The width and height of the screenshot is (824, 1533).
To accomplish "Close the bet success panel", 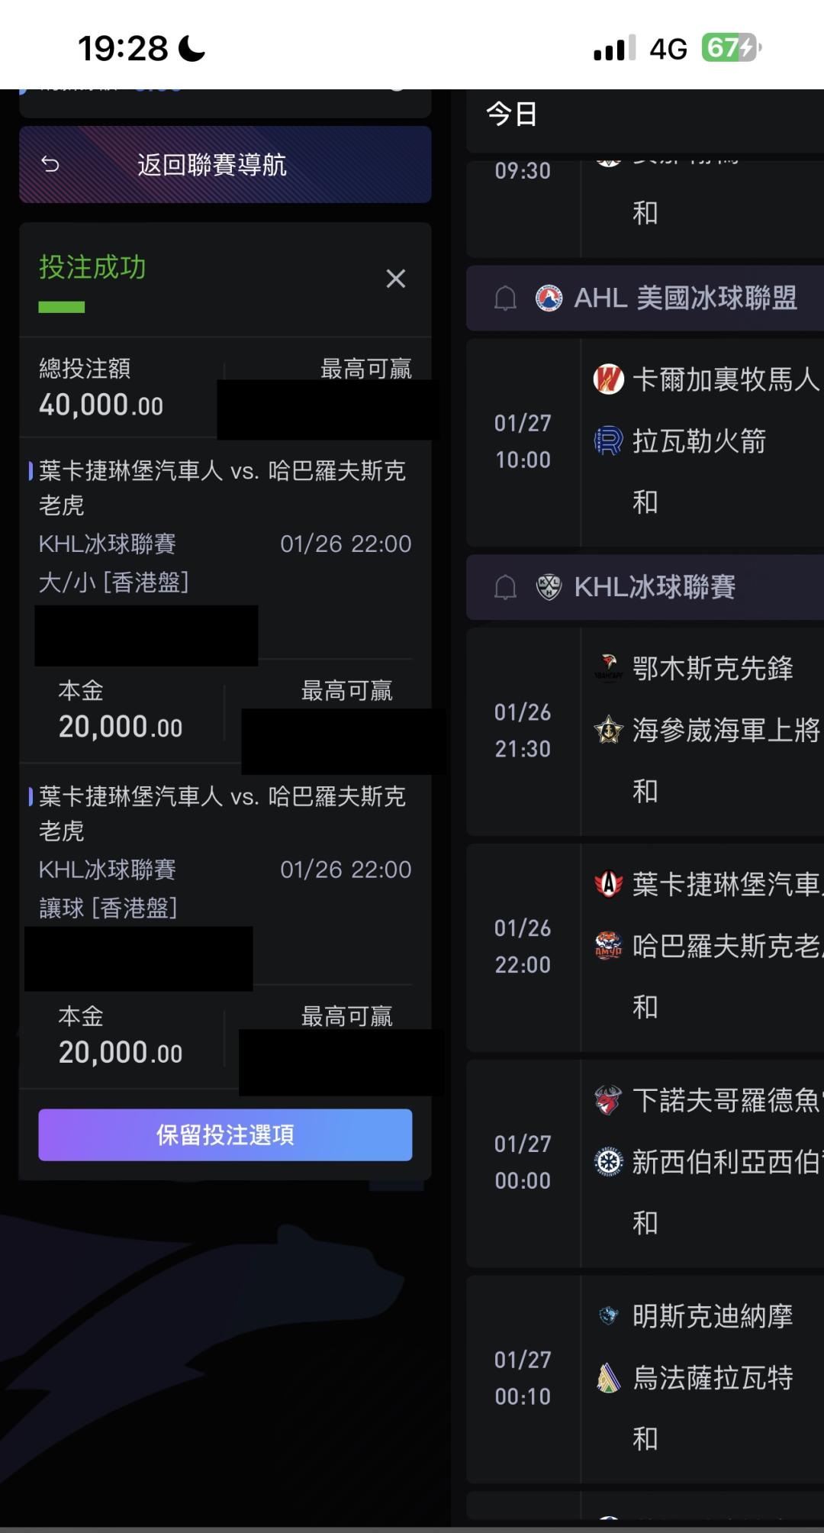I will 395,279.
